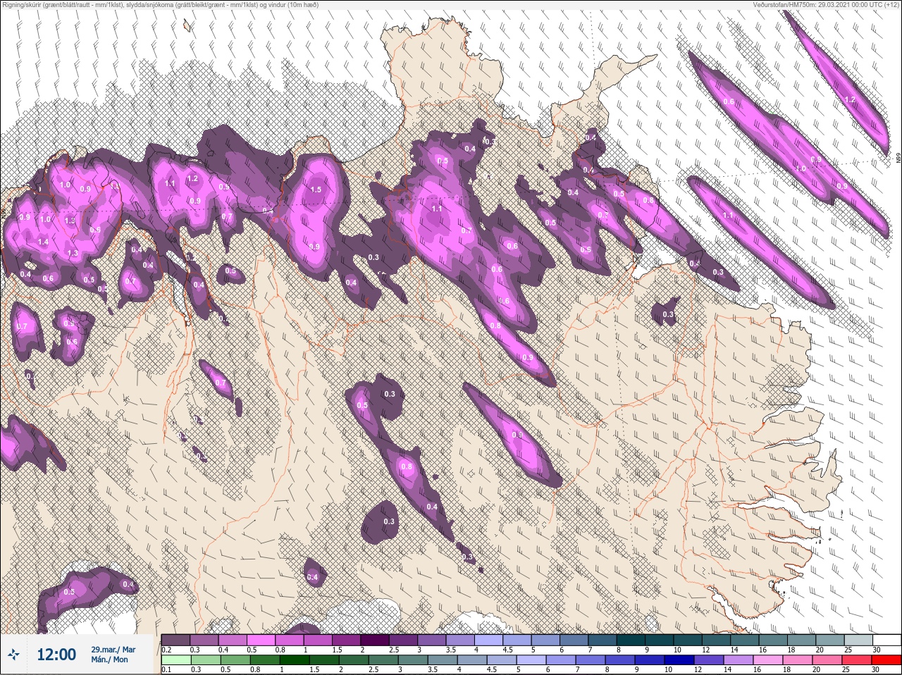Click the Veðurstofan star logo icon beside 12:00
The image size is (902, 675).
13,655
